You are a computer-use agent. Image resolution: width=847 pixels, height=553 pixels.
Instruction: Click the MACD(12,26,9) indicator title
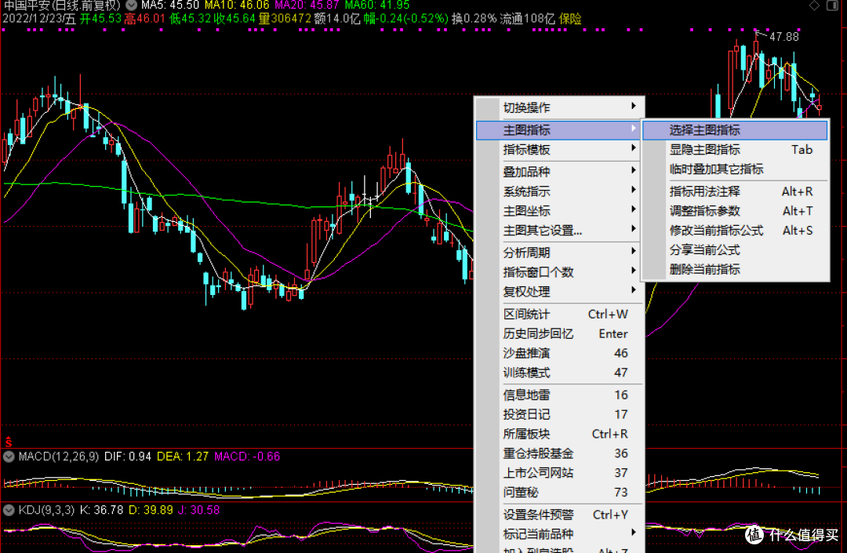click(x=58, y=457)
